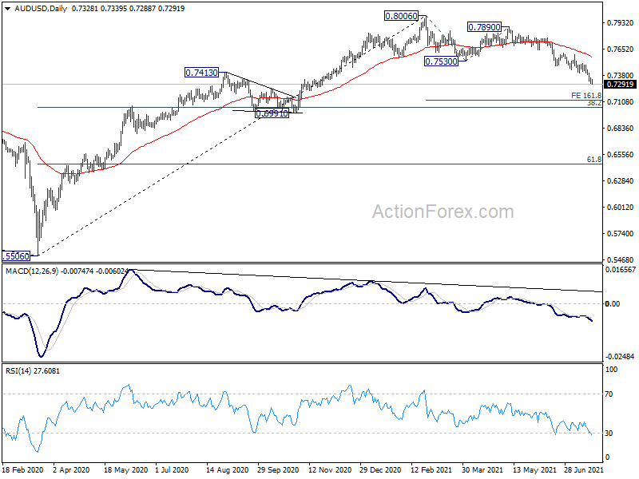Click the 0.74130 price label
The height and width of the screenshot is (479, 639).
click(202, 73)
